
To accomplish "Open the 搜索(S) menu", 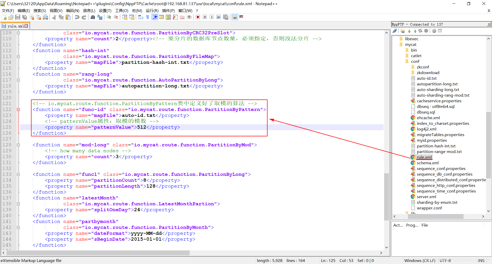I will coord(40,11).
